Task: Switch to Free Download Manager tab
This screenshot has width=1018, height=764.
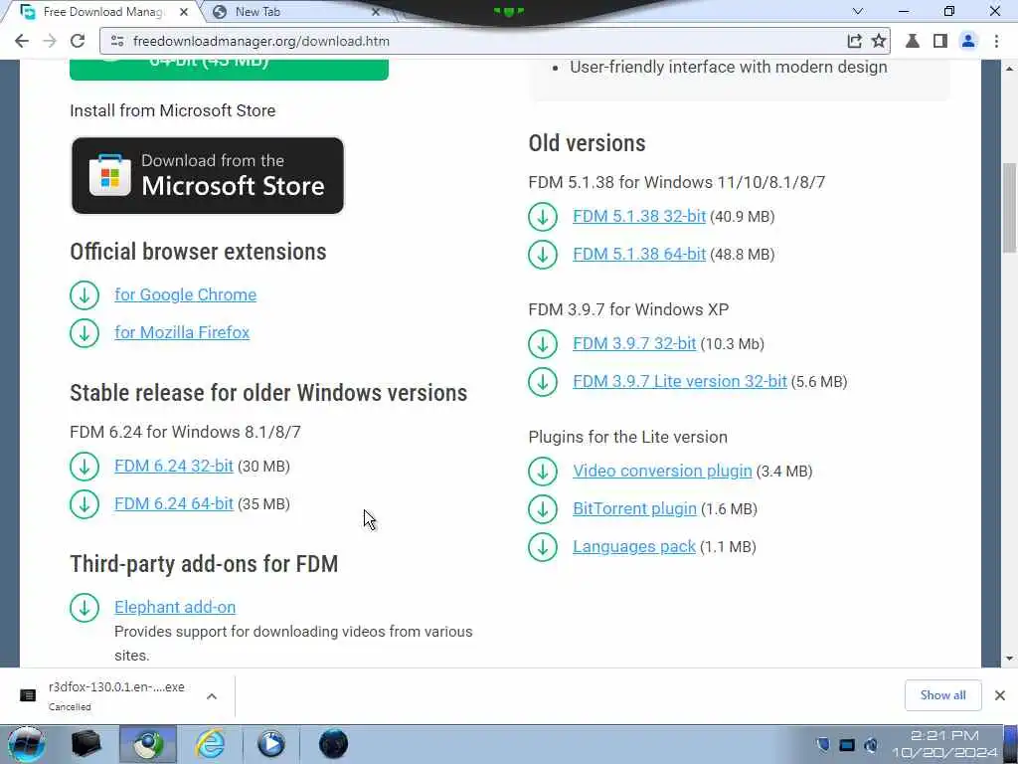Action: coord(102,12)
